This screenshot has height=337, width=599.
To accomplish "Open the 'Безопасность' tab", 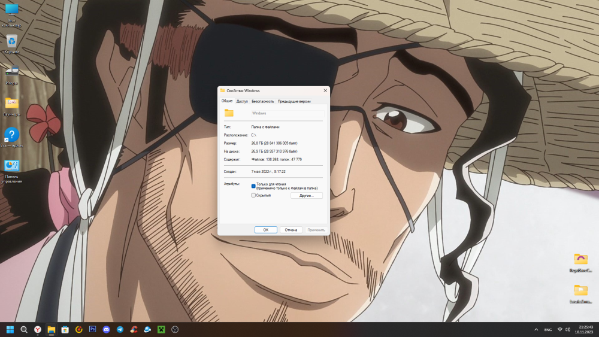I will click(262, 101).
